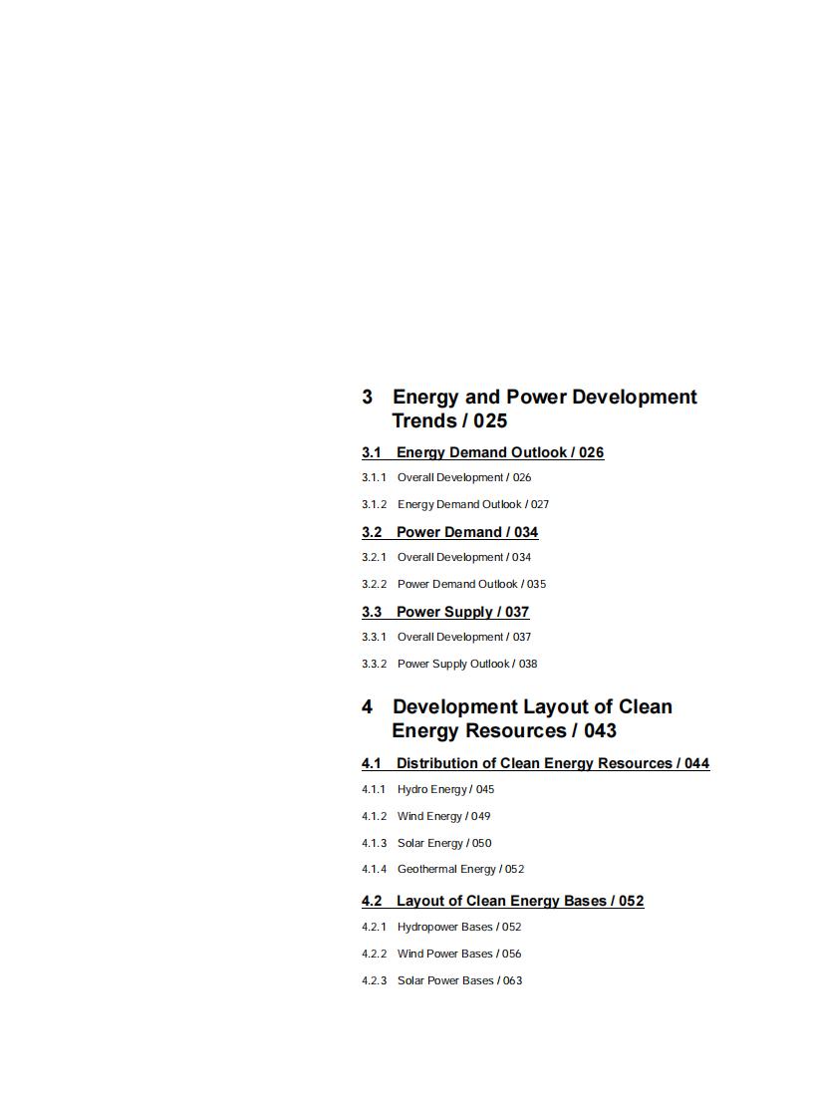Jump to 3.3.2 Power Supply Outlook
813x1096 pixels.
coord(449,664)
